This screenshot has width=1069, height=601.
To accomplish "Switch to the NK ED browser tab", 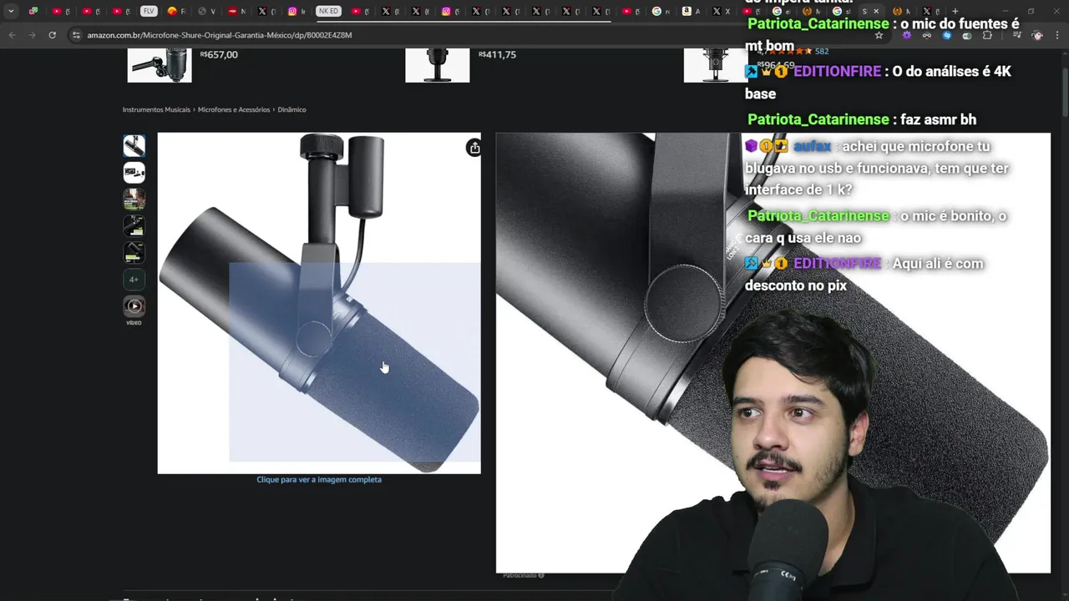I will point(328,11).
